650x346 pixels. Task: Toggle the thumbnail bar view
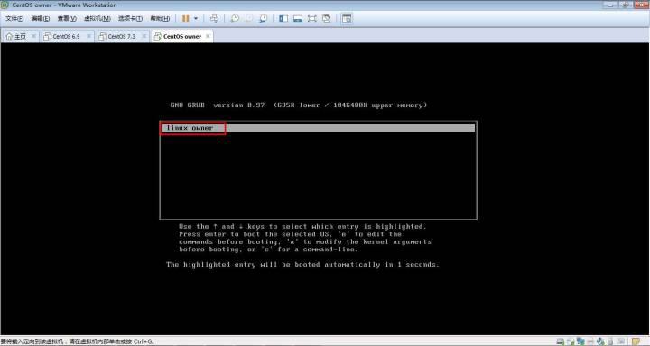point(298,18)
